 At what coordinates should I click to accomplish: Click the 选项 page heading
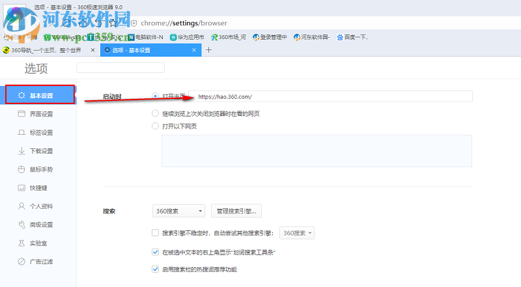click(x=36, y=68)
